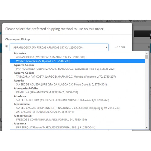
Task: Pick PAP TRAQUITANA in Alcanena
Action: [x=77, y=127]
